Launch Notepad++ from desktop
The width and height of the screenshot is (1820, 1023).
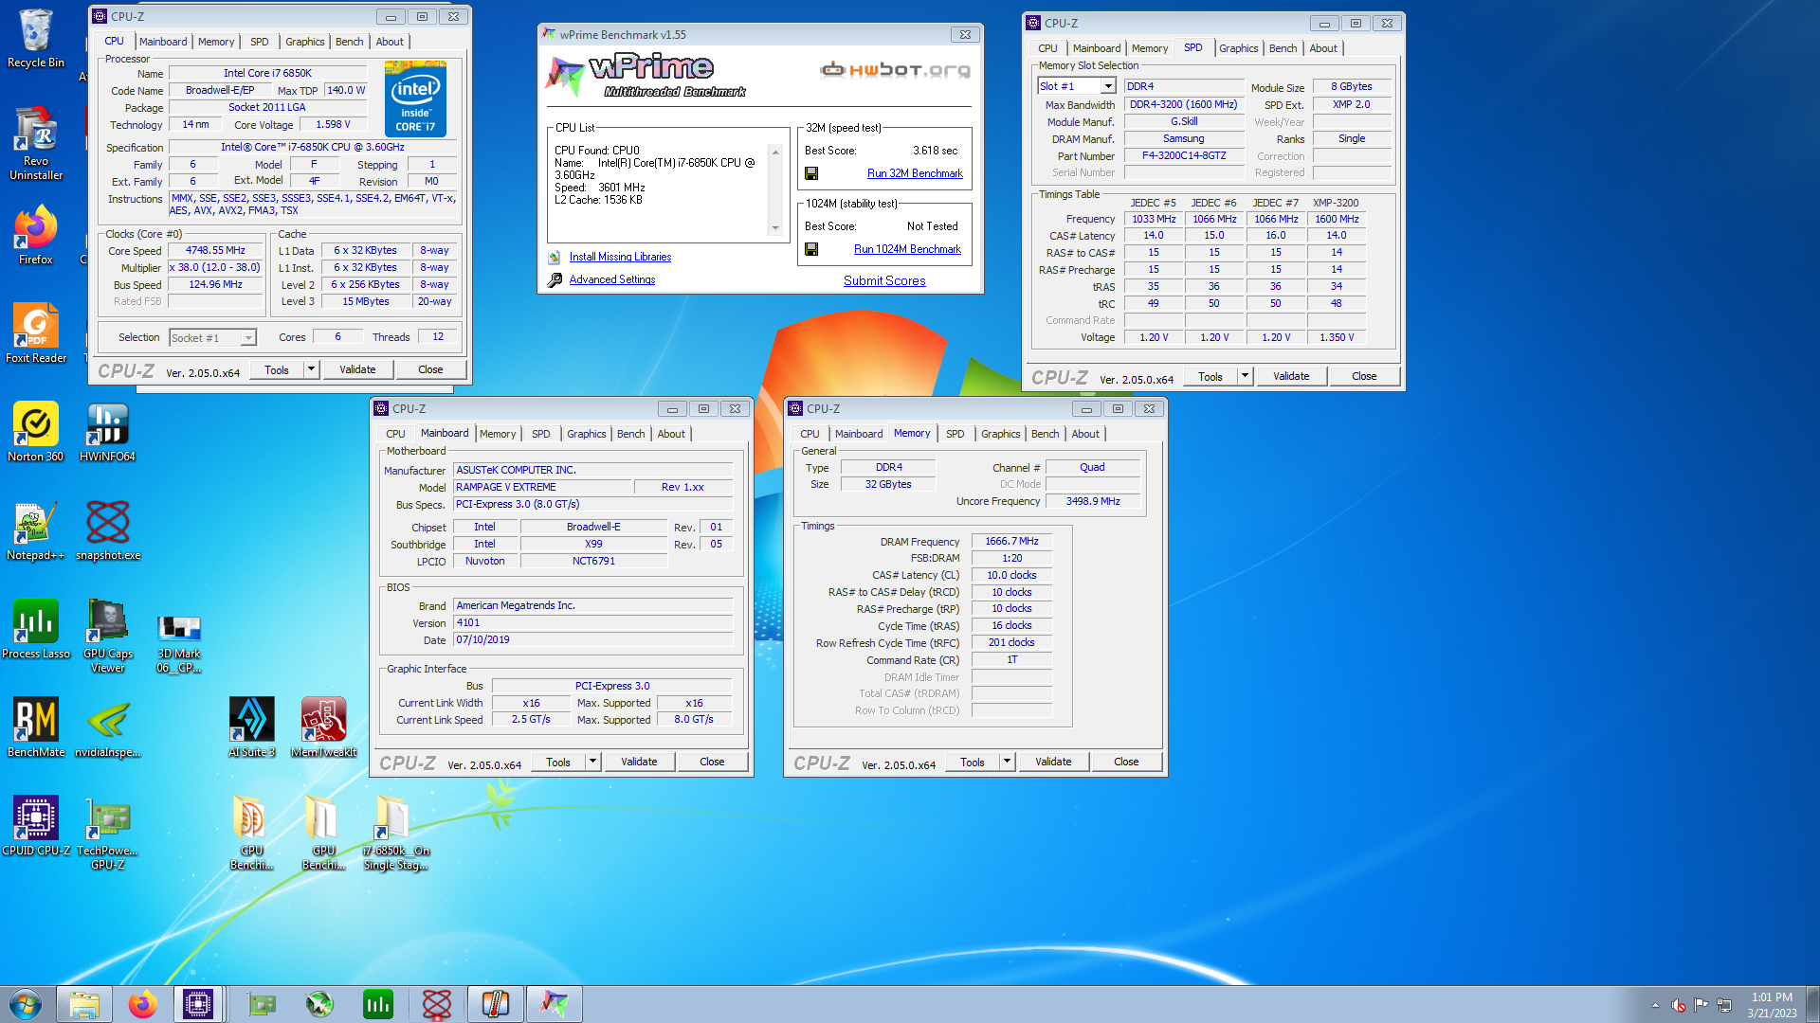click(x=36, y=530)
